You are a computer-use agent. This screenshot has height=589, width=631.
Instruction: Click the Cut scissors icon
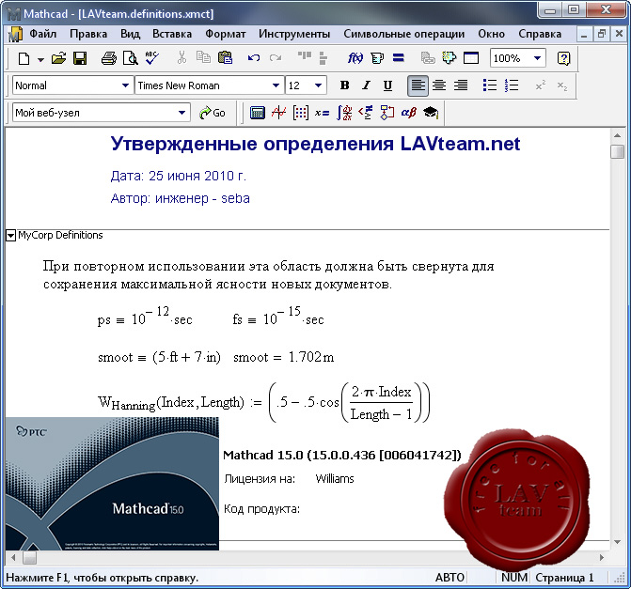point(181,58)
